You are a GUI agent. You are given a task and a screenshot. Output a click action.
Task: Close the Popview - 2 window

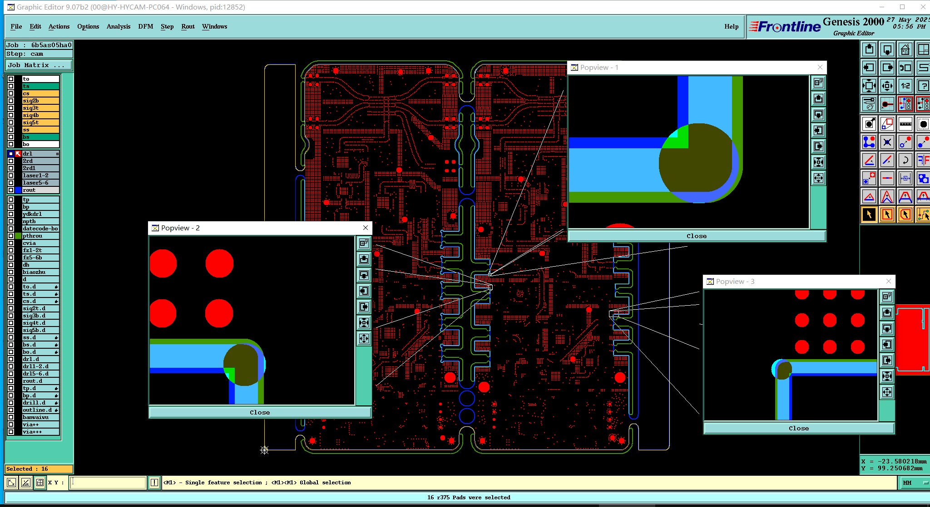[x=365, y=228]
